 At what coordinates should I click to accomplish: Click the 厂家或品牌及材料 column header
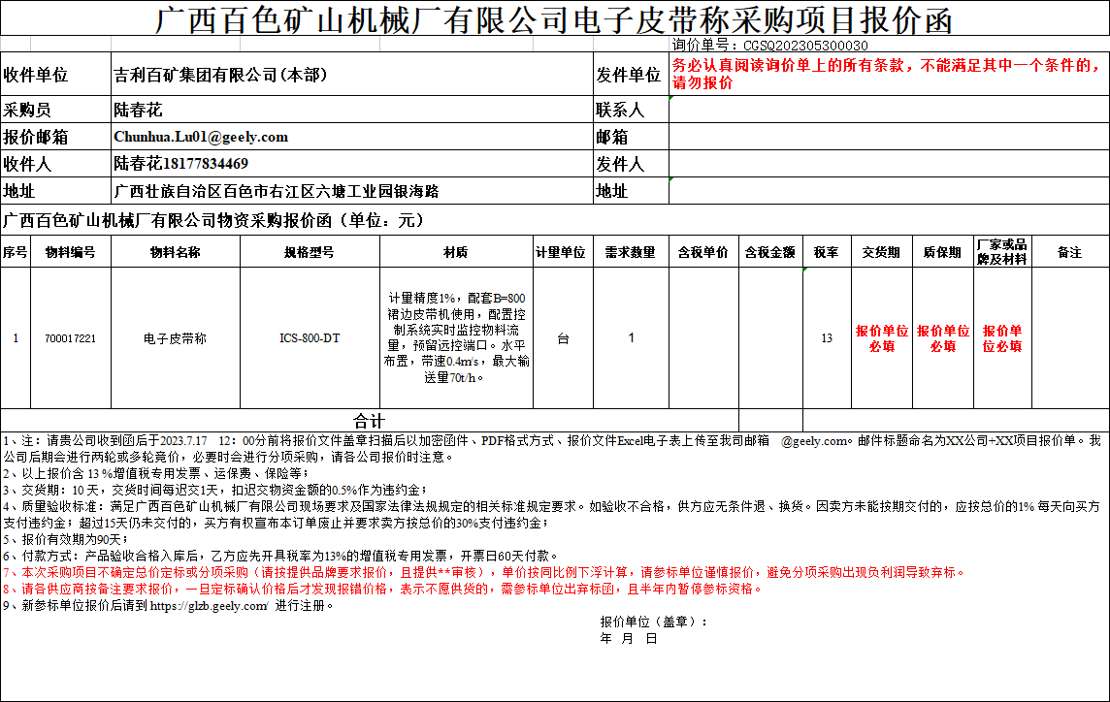(x=1002, y=252)
